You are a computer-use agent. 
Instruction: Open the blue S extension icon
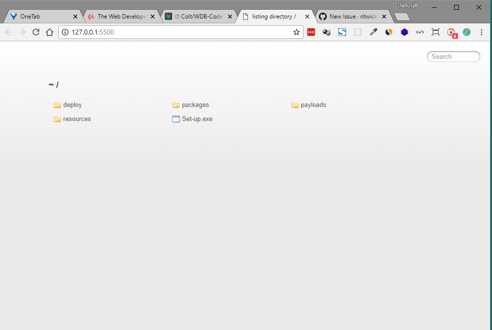pyautogui.click(x=342, y=32)
